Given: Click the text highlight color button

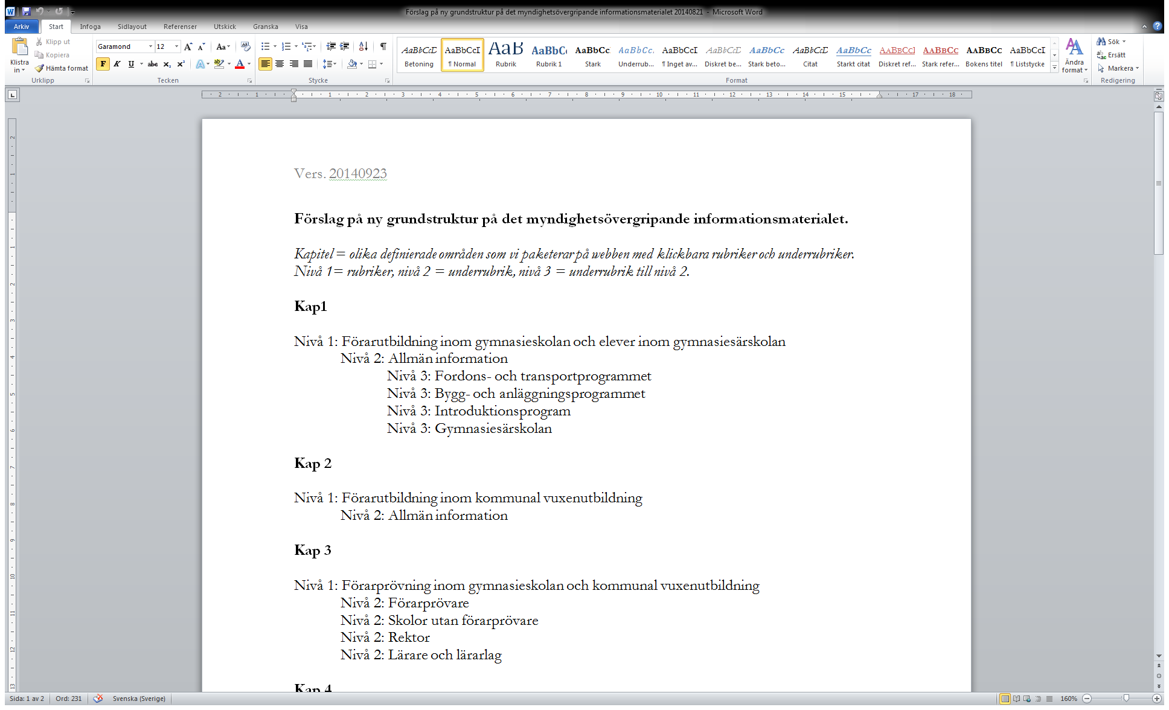Looking at the screenshot, I should pos(219,64).
